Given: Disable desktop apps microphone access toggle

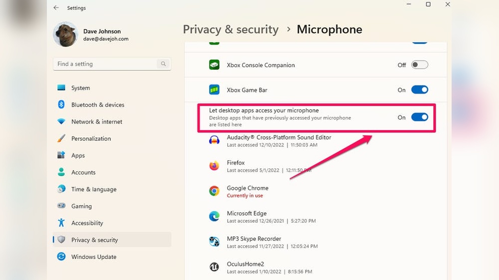Looking at the screenshot, I should coord(420,117).
